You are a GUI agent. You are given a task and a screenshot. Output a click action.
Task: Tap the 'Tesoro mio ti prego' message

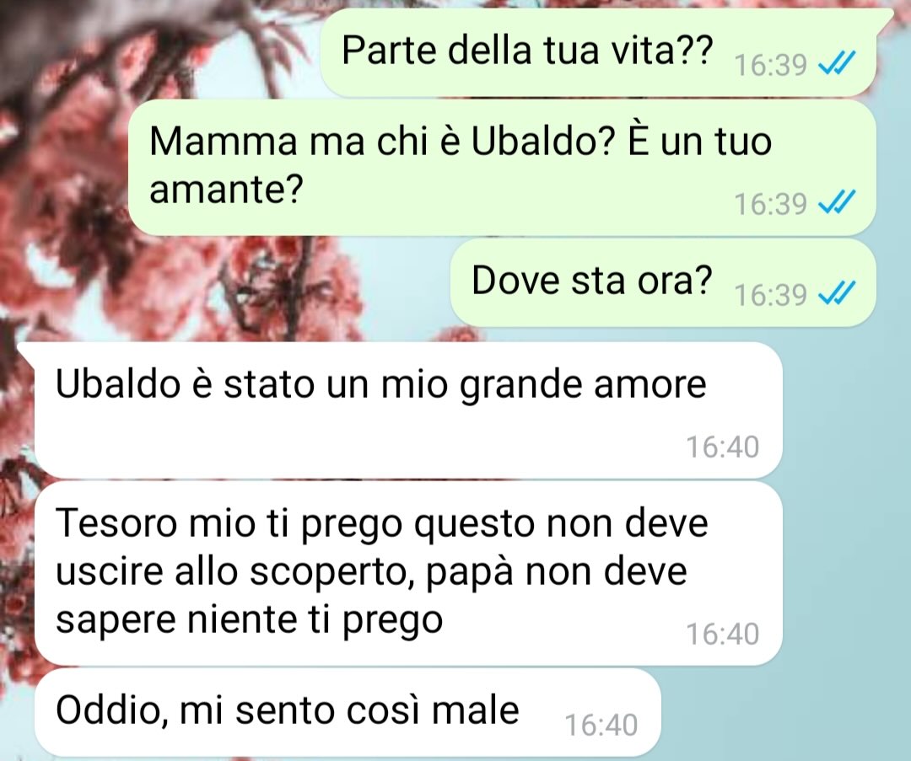(x=408, y=574)
